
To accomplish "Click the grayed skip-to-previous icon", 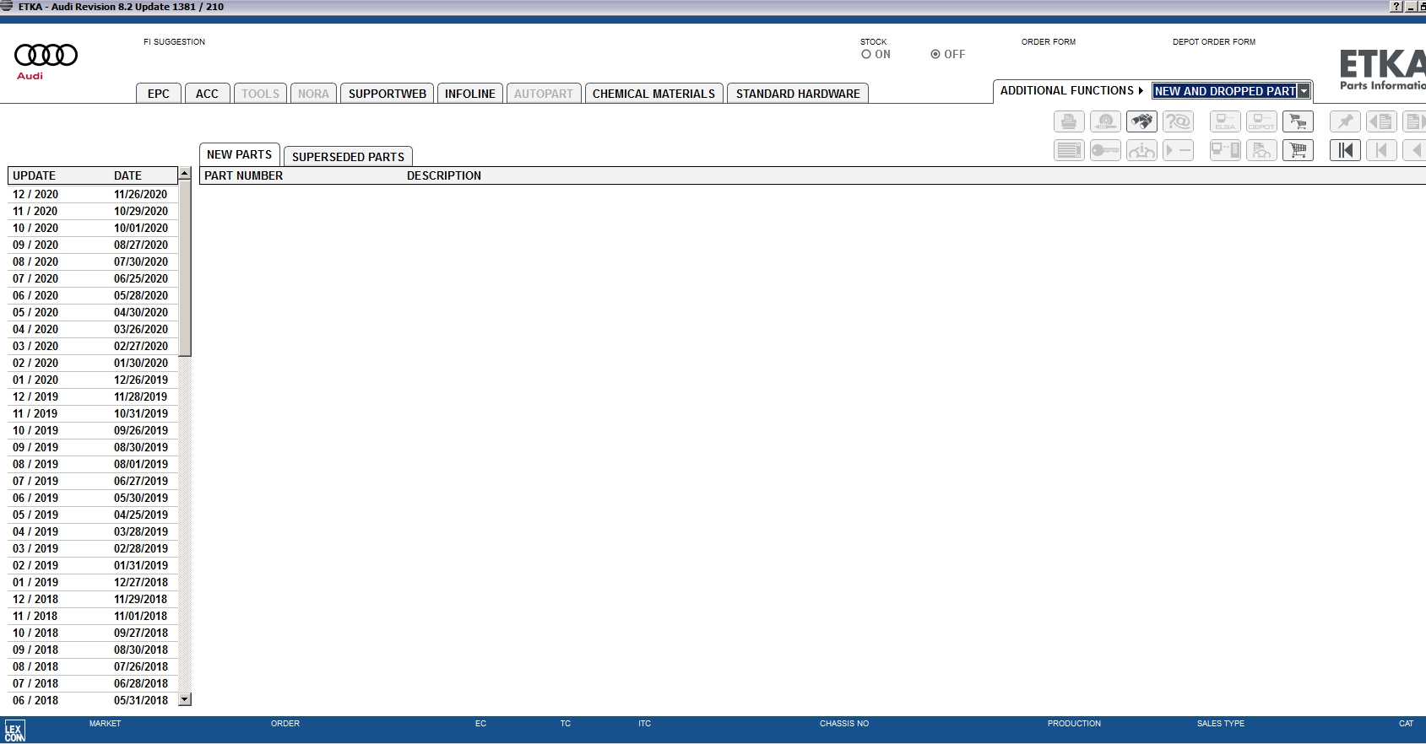I will tap(1381, 150).
